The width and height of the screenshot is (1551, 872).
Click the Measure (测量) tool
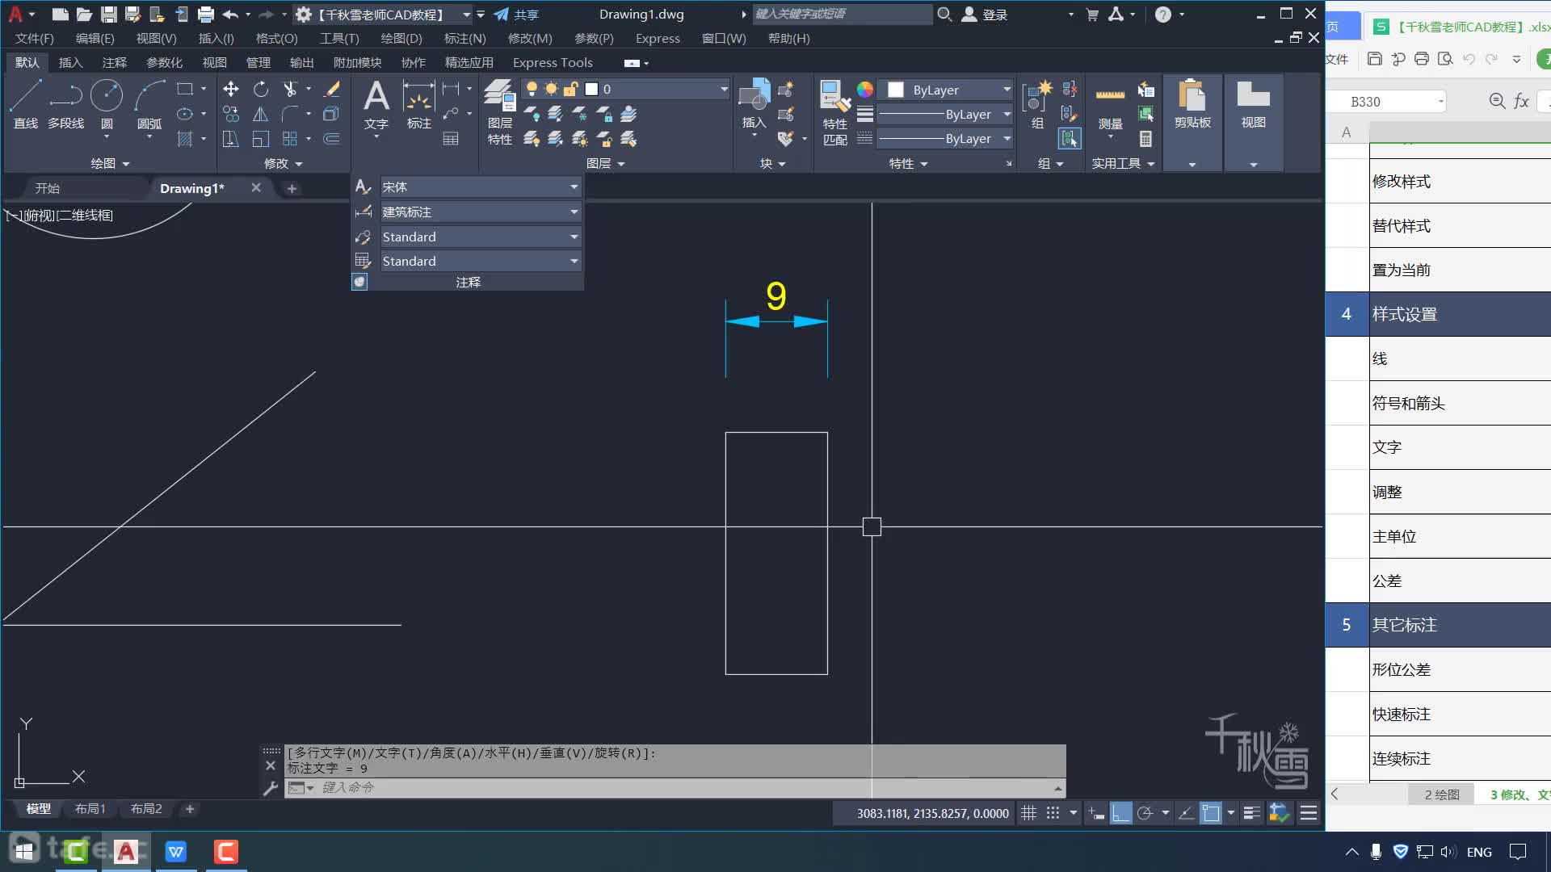1110,104
